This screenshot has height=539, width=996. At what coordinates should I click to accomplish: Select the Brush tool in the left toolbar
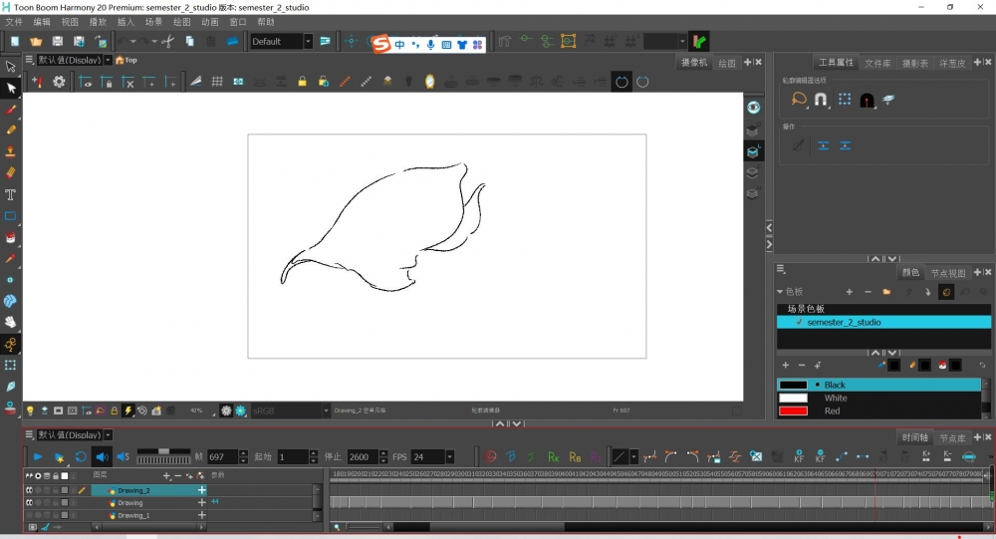(x=11, y=110)
